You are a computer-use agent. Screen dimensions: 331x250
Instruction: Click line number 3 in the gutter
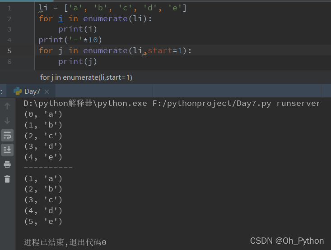(9, 29)
